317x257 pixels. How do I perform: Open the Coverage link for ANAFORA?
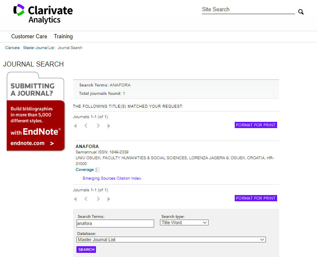point(85,170)
